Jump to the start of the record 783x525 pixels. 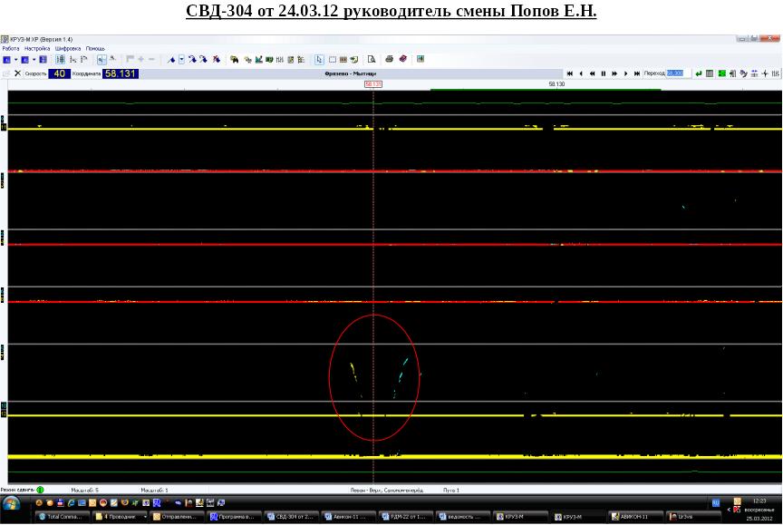pyautogui.click(x=570, y=73)
